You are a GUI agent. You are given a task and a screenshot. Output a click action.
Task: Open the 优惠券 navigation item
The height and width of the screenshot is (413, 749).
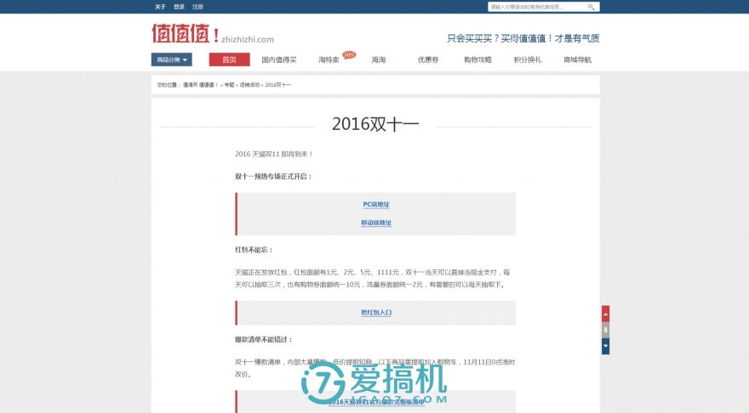(428, 59)
